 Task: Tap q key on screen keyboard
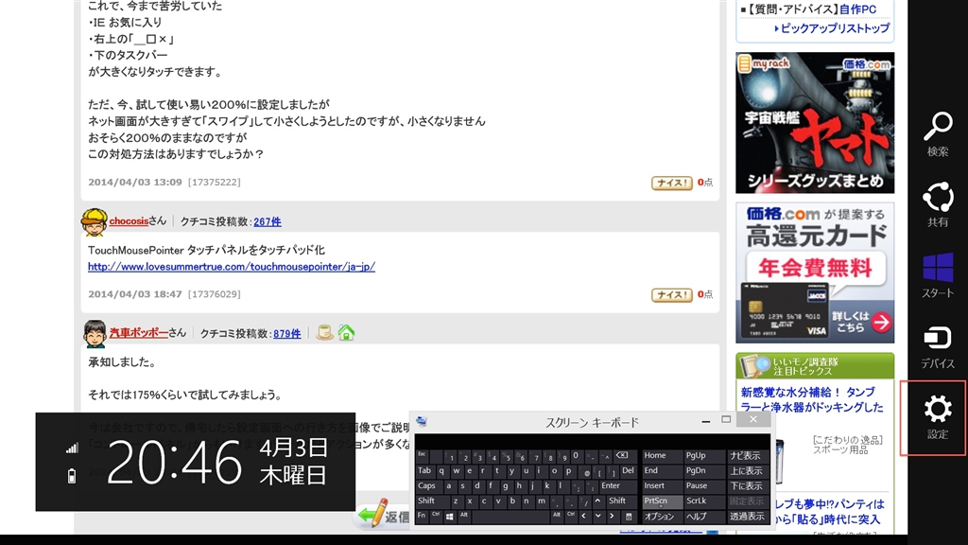(441, 471)
